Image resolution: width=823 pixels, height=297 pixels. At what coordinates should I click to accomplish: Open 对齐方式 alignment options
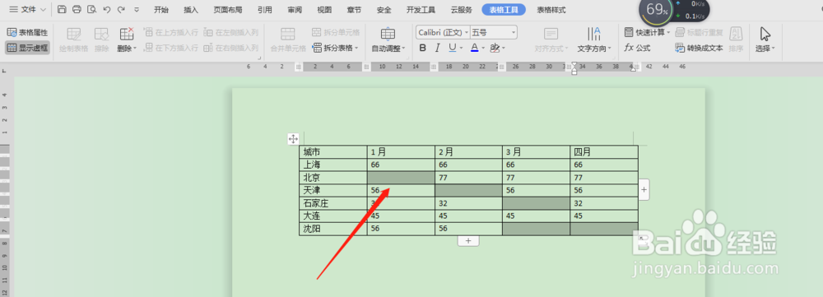pos(551,39)
